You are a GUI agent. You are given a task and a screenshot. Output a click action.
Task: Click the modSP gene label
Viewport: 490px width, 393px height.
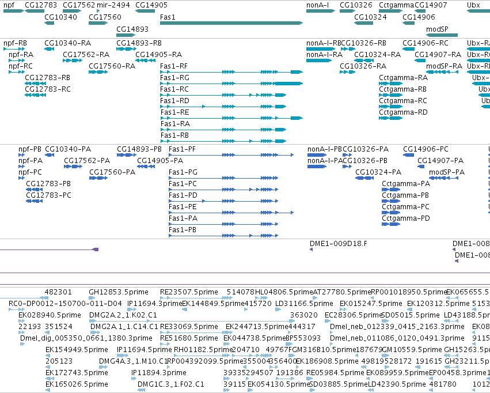click(x=437, y=29)
